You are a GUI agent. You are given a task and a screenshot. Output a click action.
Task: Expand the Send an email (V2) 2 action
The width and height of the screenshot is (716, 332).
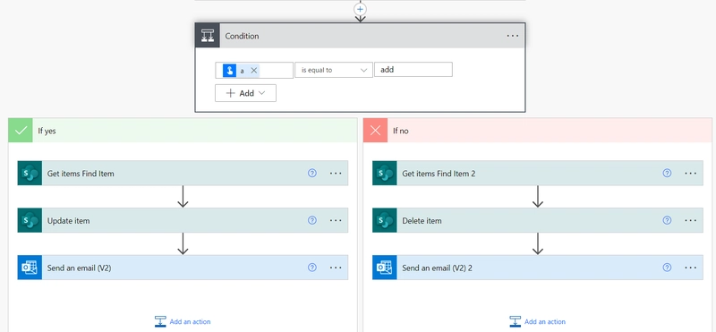point(538,268)
